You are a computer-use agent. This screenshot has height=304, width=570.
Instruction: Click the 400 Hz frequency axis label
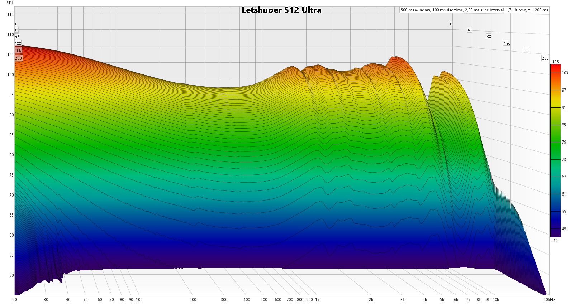coord(247,300)
